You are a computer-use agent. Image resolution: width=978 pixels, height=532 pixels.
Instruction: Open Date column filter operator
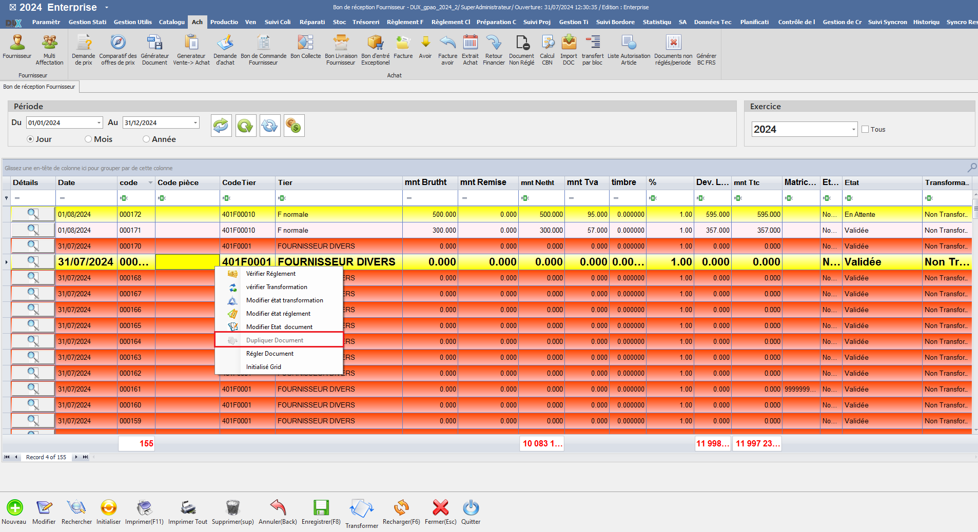[x=62, y=198]
